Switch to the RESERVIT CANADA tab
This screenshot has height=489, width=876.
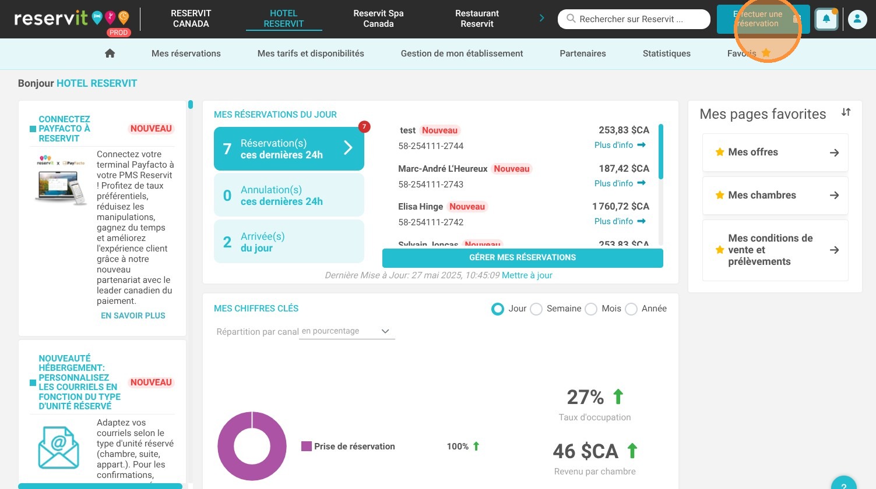pos(191,19)
